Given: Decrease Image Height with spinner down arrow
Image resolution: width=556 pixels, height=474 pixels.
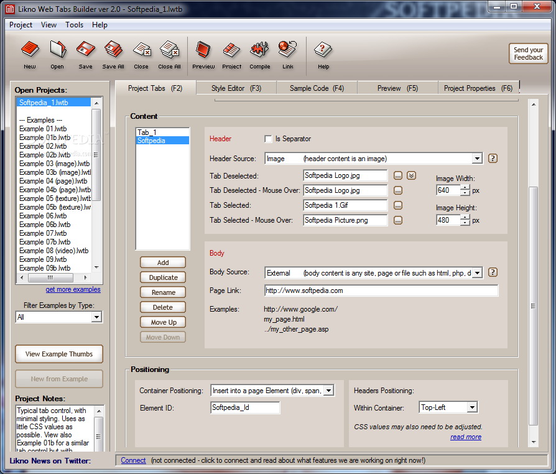Looking at the screenshot, I should (465, 223).
